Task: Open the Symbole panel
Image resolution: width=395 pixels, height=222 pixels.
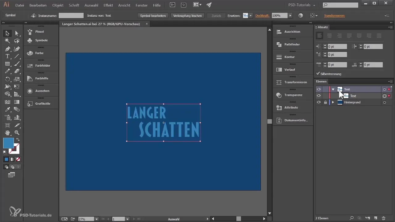Action: [x=41, y=40]
